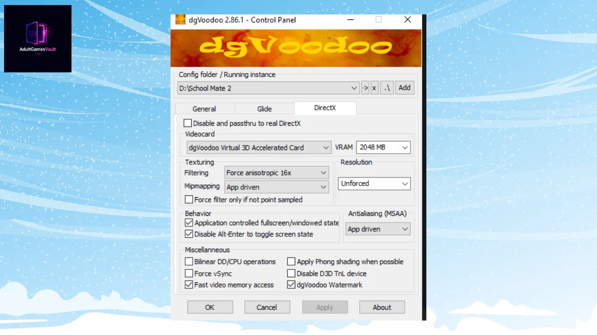Click the dgVoodoo title bar app icon
The height and width of the screenshot is (335, 597).
coord(180,20)
